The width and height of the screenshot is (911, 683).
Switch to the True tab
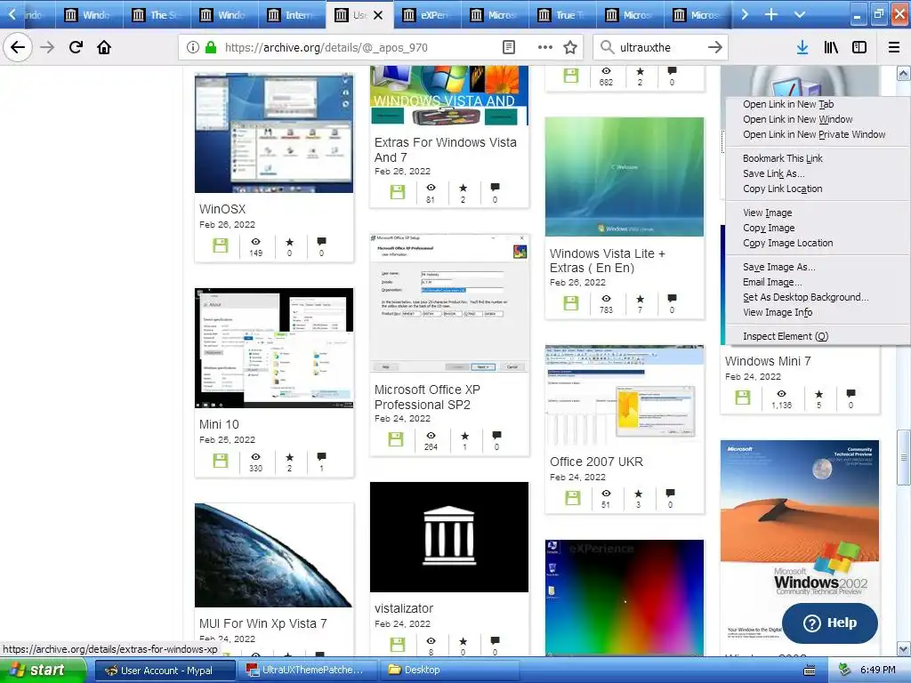tap(562, 14)
